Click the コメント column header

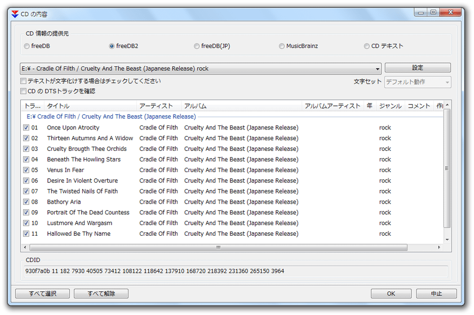point(419,106)
